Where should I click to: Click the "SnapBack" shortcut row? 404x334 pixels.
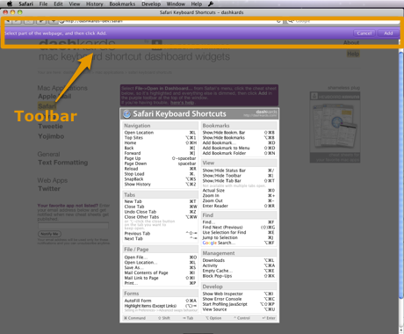pos(160,179)
